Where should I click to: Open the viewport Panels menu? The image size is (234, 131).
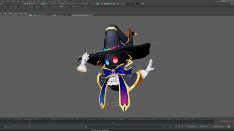point(26,13)
